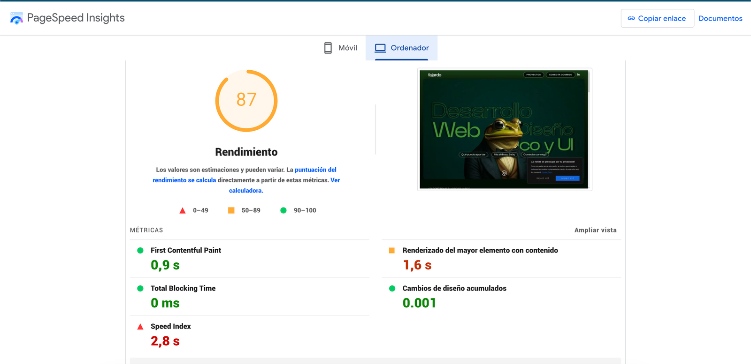Viewport: 751px width, 364px height.
Task: Click the green circle beside Cambios de diseño
Action: (392, 289)
